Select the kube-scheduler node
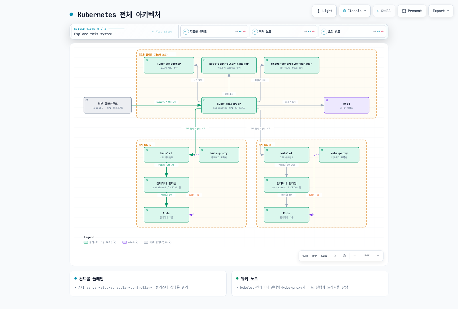Screen dimensions: 458x309 click(x=169, y=65)
